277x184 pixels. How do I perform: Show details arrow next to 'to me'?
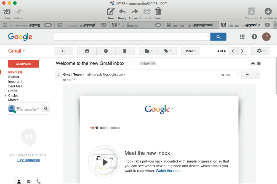click(74, 80)
